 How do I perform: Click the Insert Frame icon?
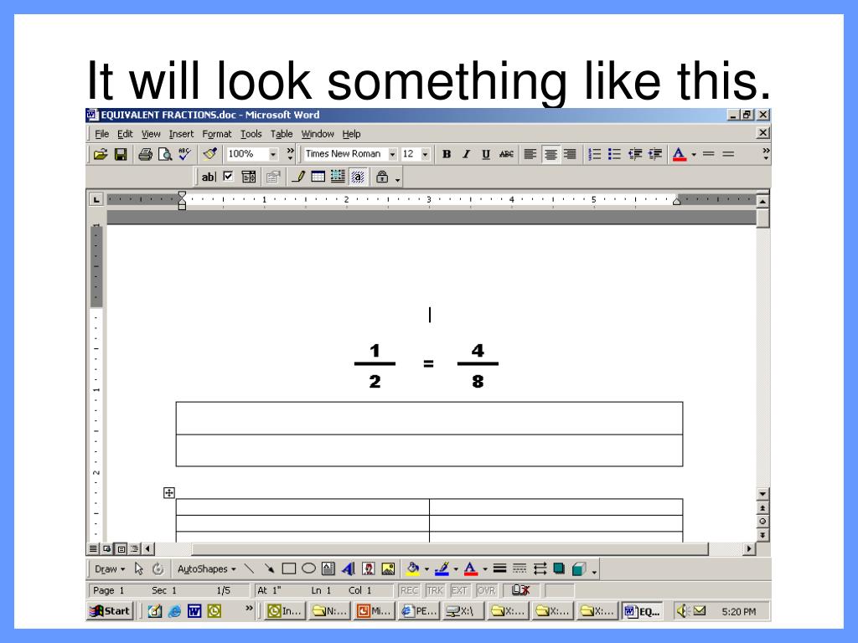[338, 177]
